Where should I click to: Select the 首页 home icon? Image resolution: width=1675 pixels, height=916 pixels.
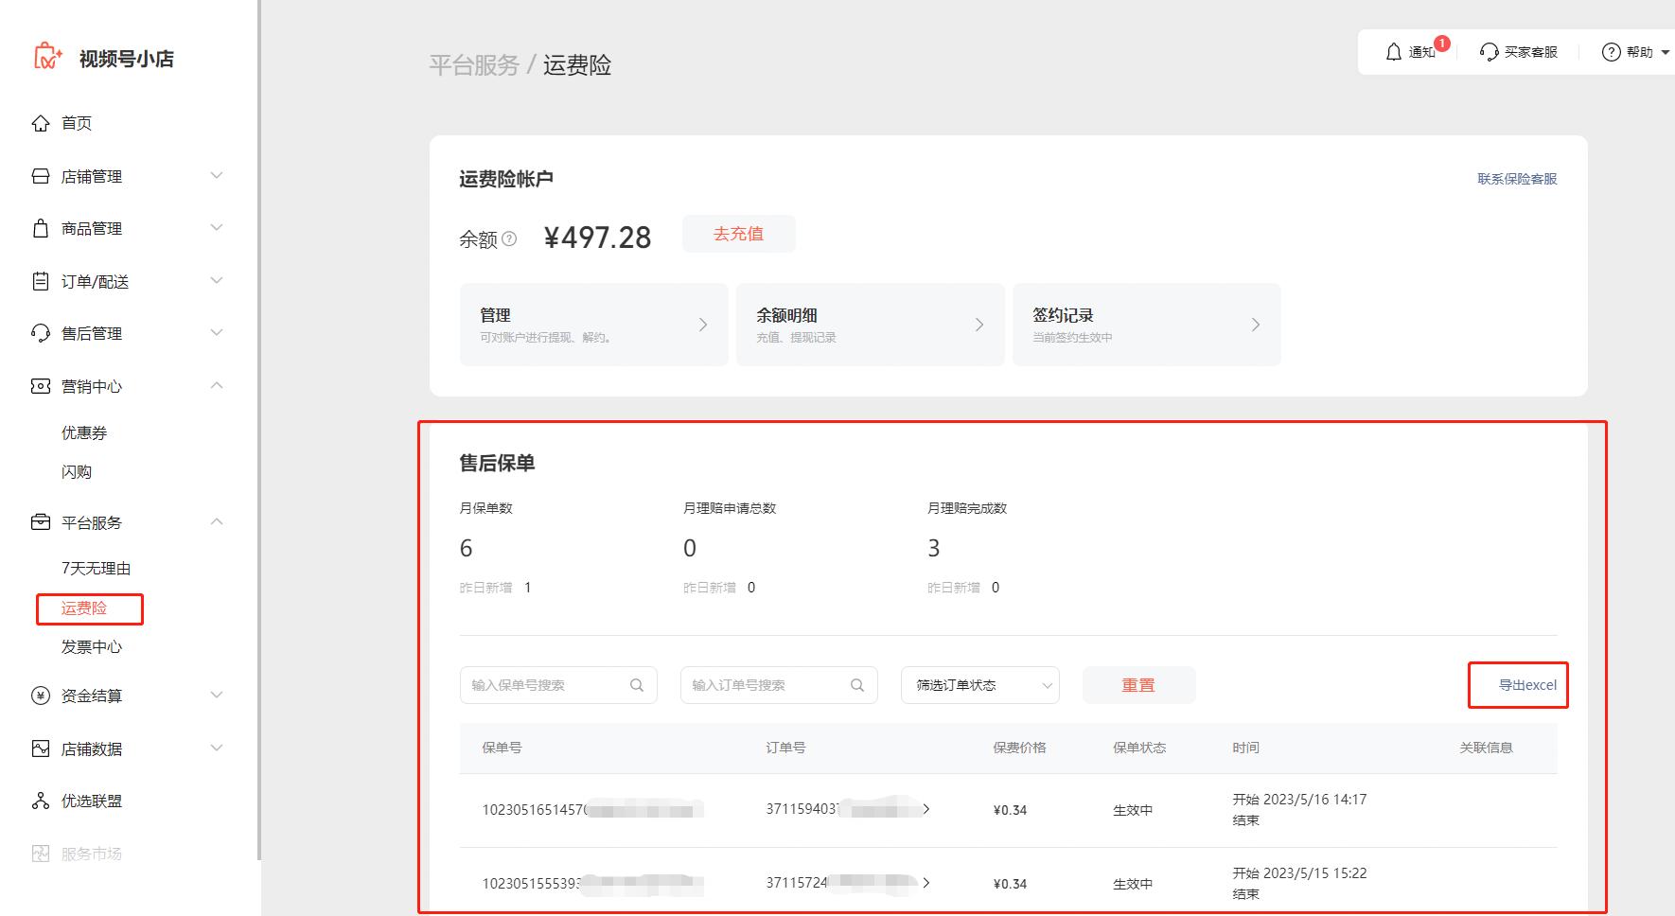(x=39, y=122)
